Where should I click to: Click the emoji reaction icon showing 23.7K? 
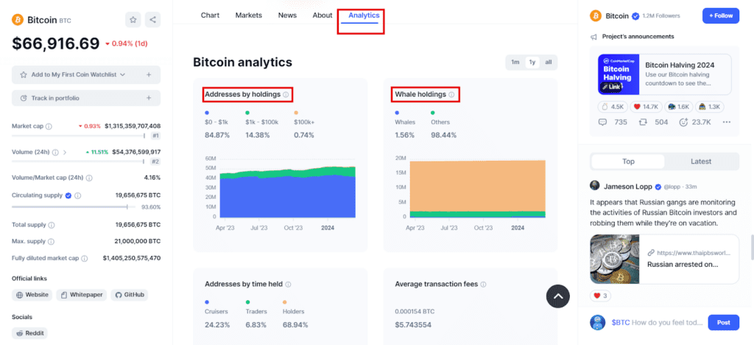click(x=683, y=122)
